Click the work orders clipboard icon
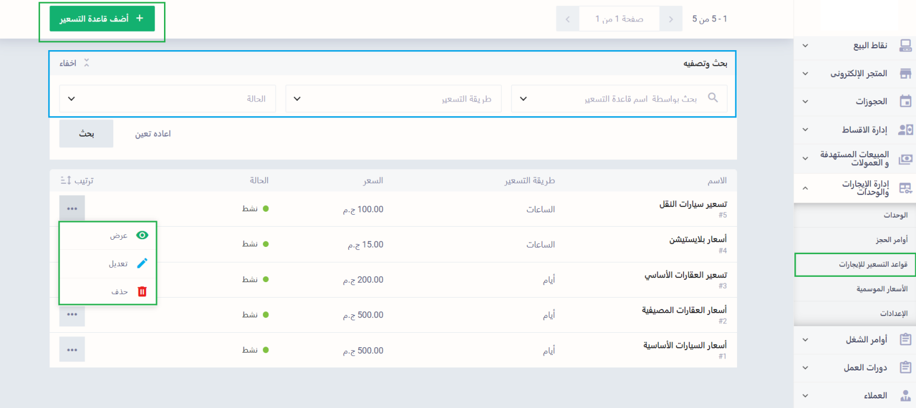916x408 pixels. [905, 340]
